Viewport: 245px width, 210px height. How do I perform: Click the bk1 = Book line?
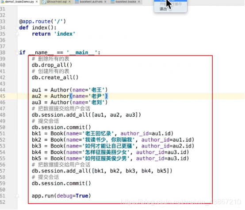pyautogui.click(x=103, y=133)
